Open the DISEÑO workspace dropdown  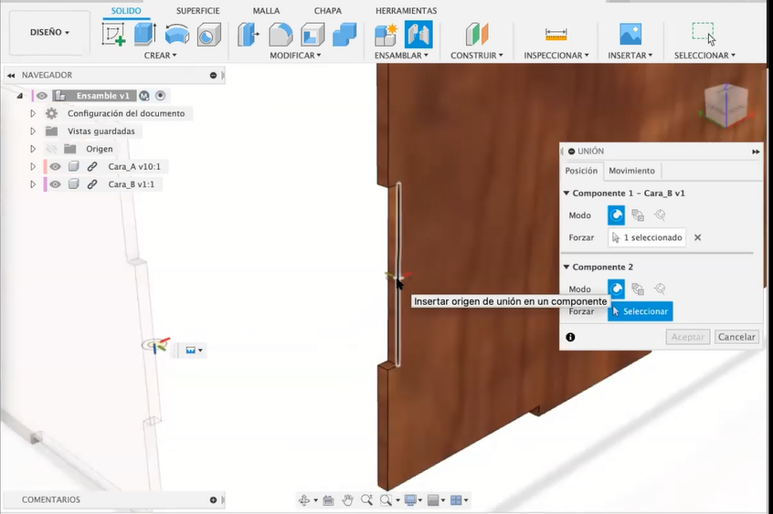click(x=49, y=32)
